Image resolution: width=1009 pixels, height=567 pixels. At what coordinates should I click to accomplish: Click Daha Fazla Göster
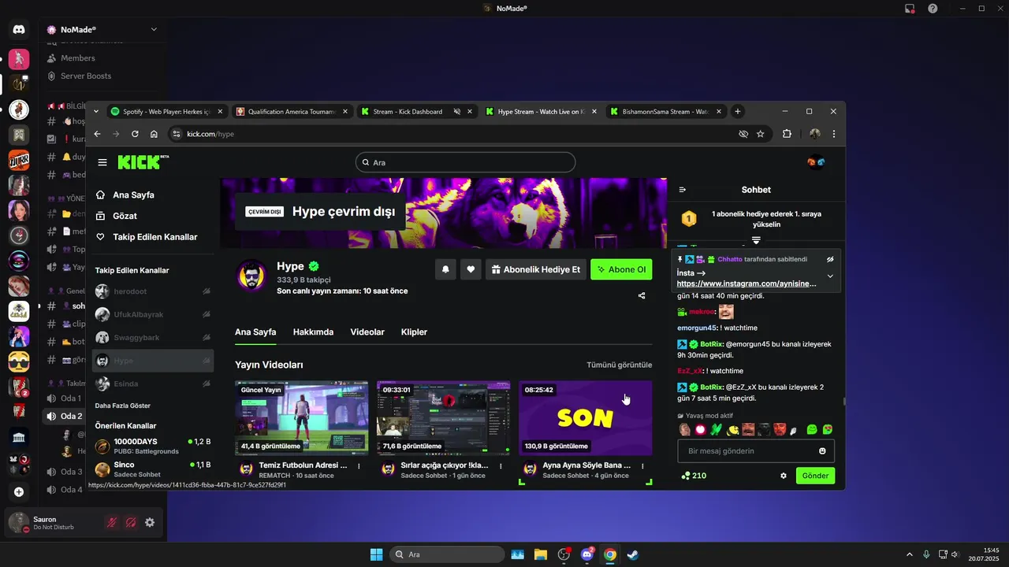point(123,406)
